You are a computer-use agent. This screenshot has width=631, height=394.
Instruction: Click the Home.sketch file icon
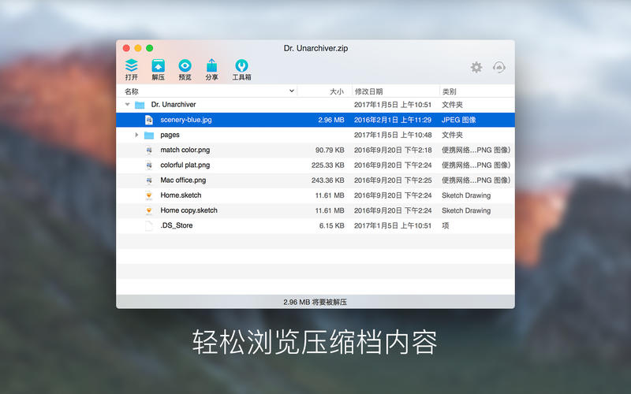pos(148,195)
